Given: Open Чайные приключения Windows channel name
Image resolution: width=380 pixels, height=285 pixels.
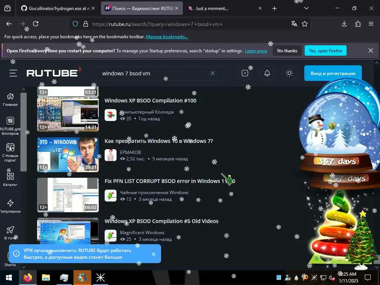Looking at the screenshot, I should click(x=154, y=193).
